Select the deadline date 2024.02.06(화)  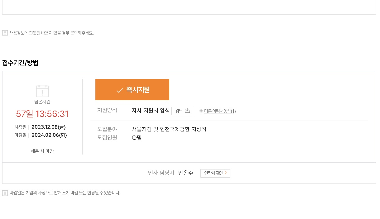coord(49,135)
